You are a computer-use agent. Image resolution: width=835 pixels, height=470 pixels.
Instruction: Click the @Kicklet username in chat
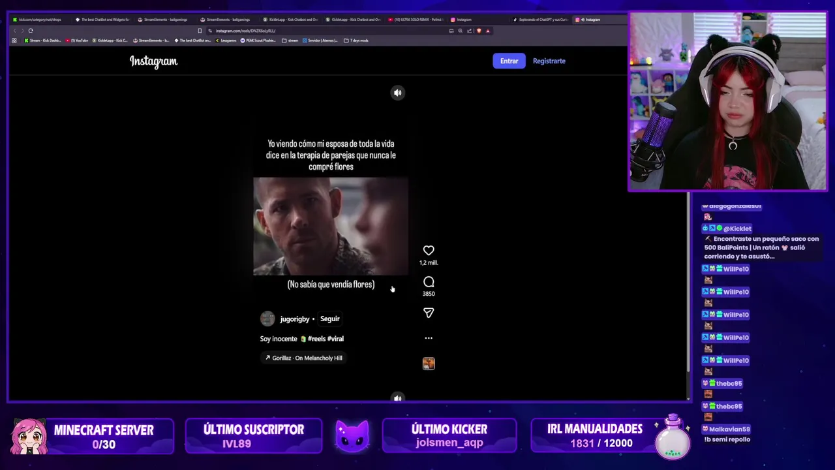[737, 228]
